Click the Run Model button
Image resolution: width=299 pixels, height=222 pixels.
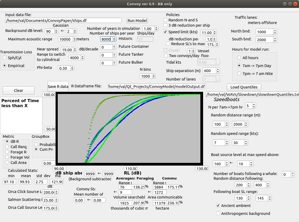(x=137, y=21)
